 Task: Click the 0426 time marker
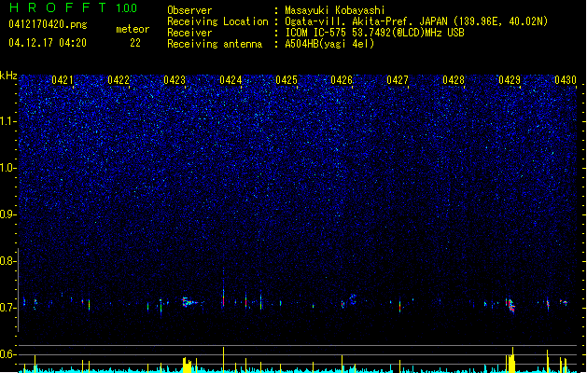tap(342, 80)
